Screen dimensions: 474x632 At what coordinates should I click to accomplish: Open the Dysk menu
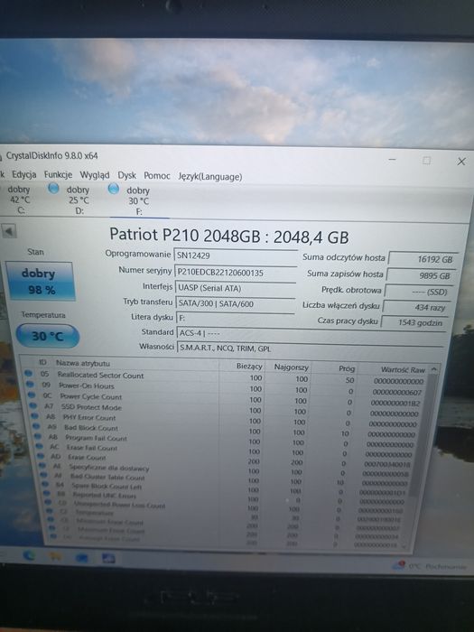click(126, 176)
